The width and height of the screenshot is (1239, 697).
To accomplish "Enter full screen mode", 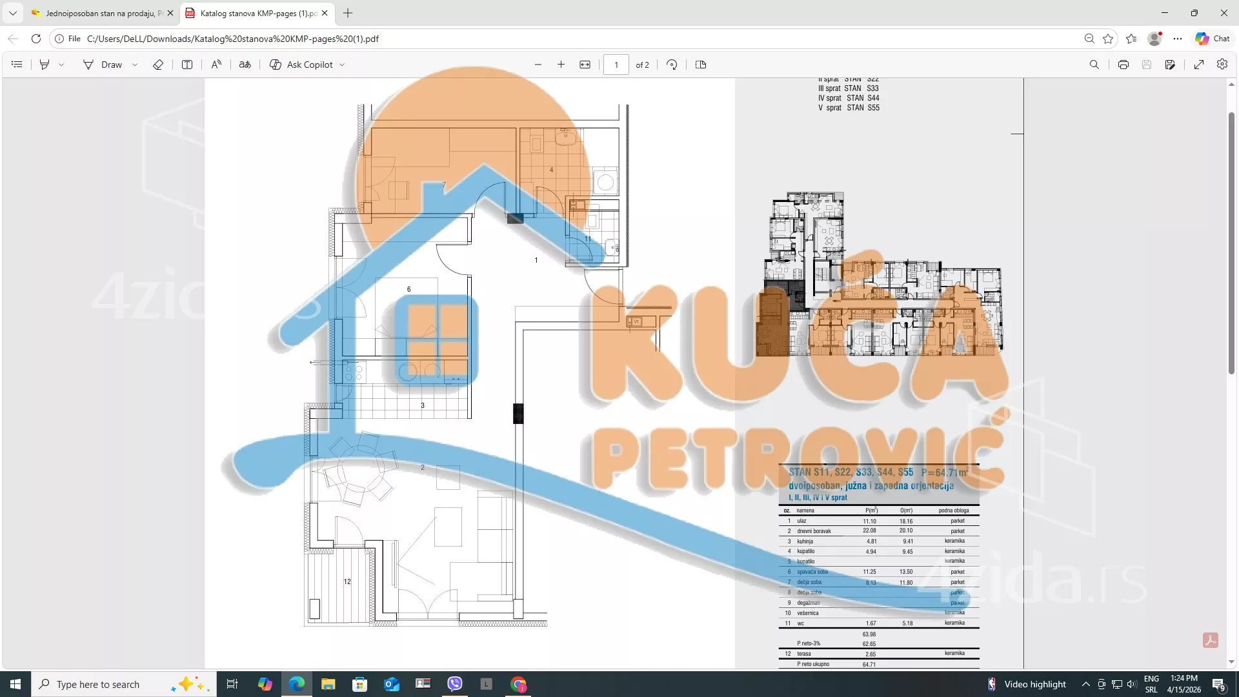I will coord(1199,65).
